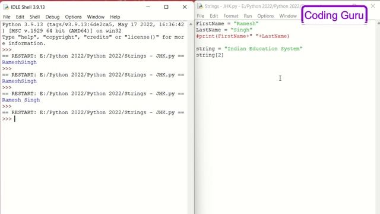The height and width of the screenshot is (214, 380).
Task: Click the IDLE Shell Python title bar icon
Action: (6, 7)
